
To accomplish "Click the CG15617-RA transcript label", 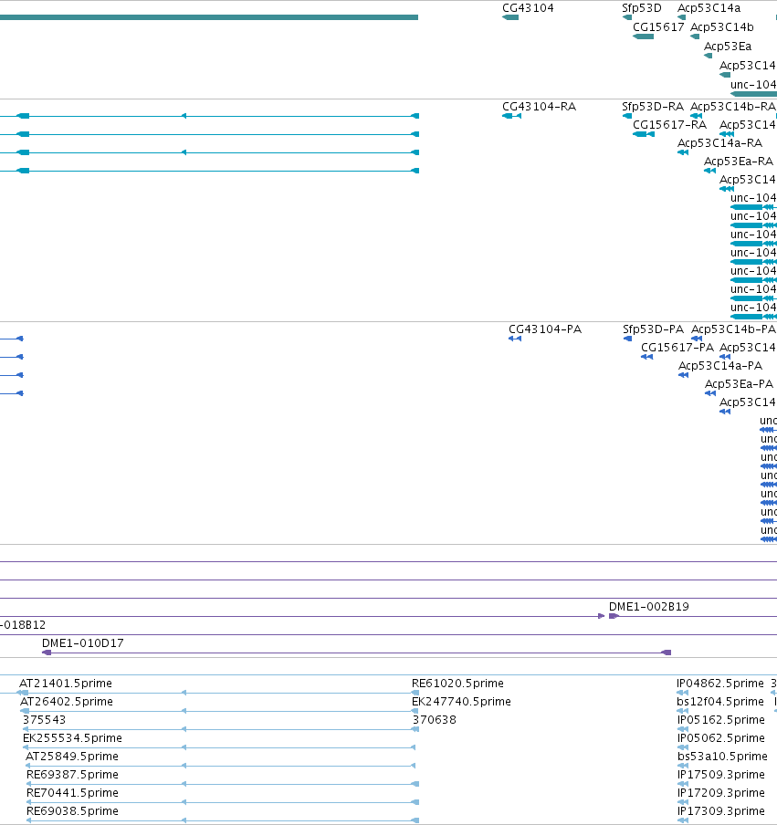I will tap(669, 125).
